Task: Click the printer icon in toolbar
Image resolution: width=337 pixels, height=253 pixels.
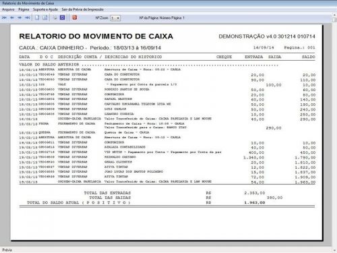Action: coord(55,18)
